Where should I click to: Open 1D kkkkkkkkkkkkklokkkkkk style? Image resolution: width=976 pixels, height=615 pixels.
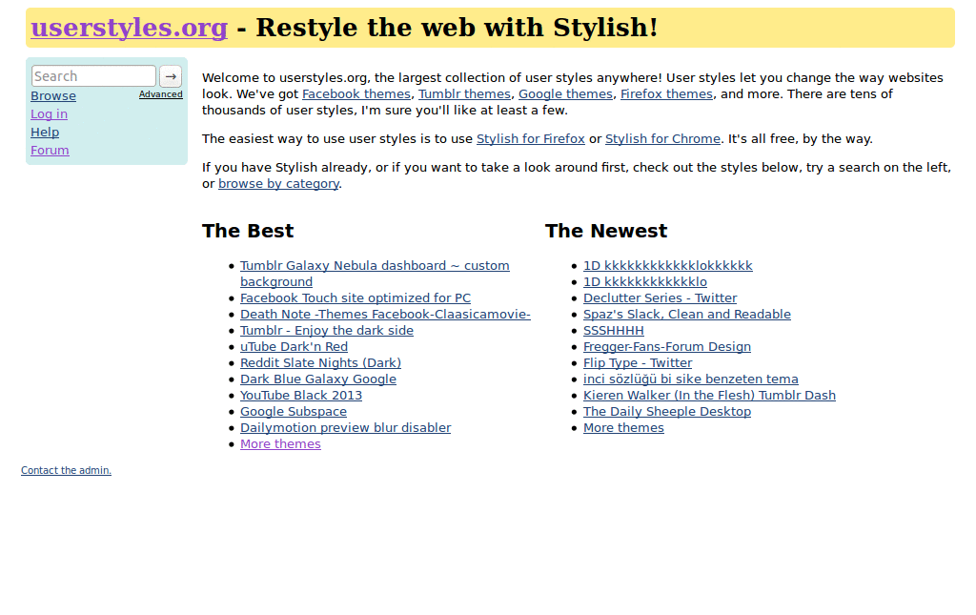pyautogui.click(x=668, y=266)
